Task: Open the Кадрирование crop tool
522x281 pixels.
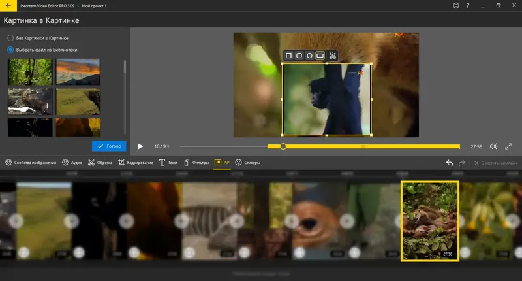Action: click(x=136, y=163)
